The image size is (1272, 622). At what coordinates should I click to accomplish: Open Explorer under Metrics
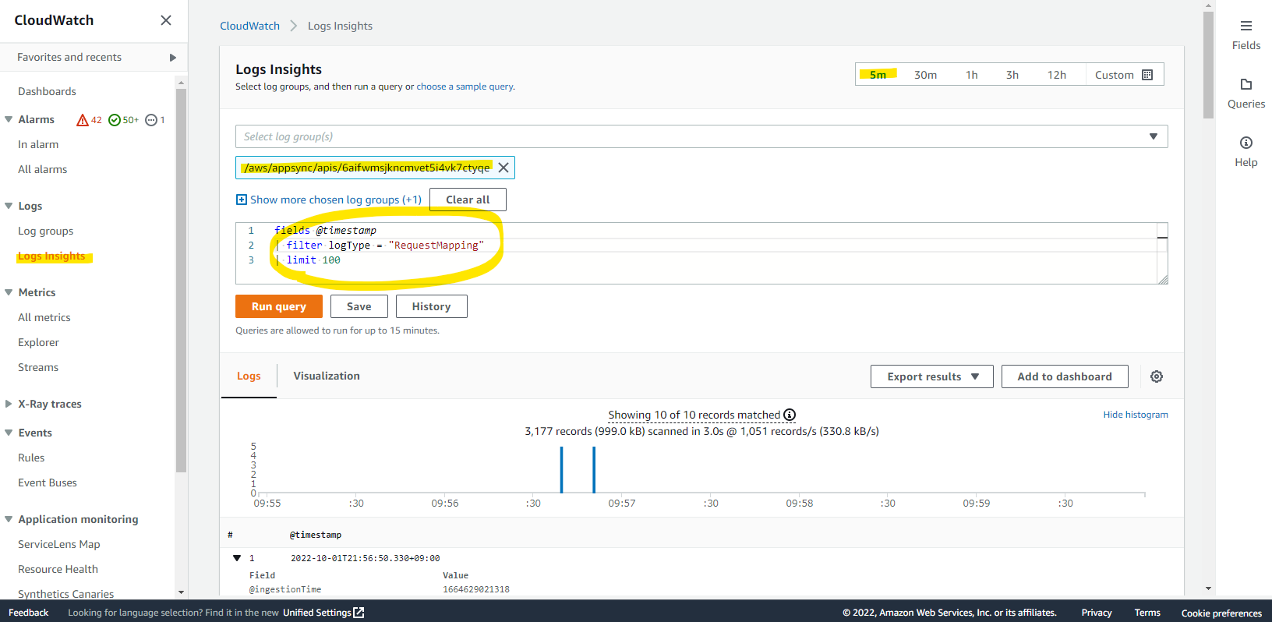pyautogui.click(x=38, y=342)
